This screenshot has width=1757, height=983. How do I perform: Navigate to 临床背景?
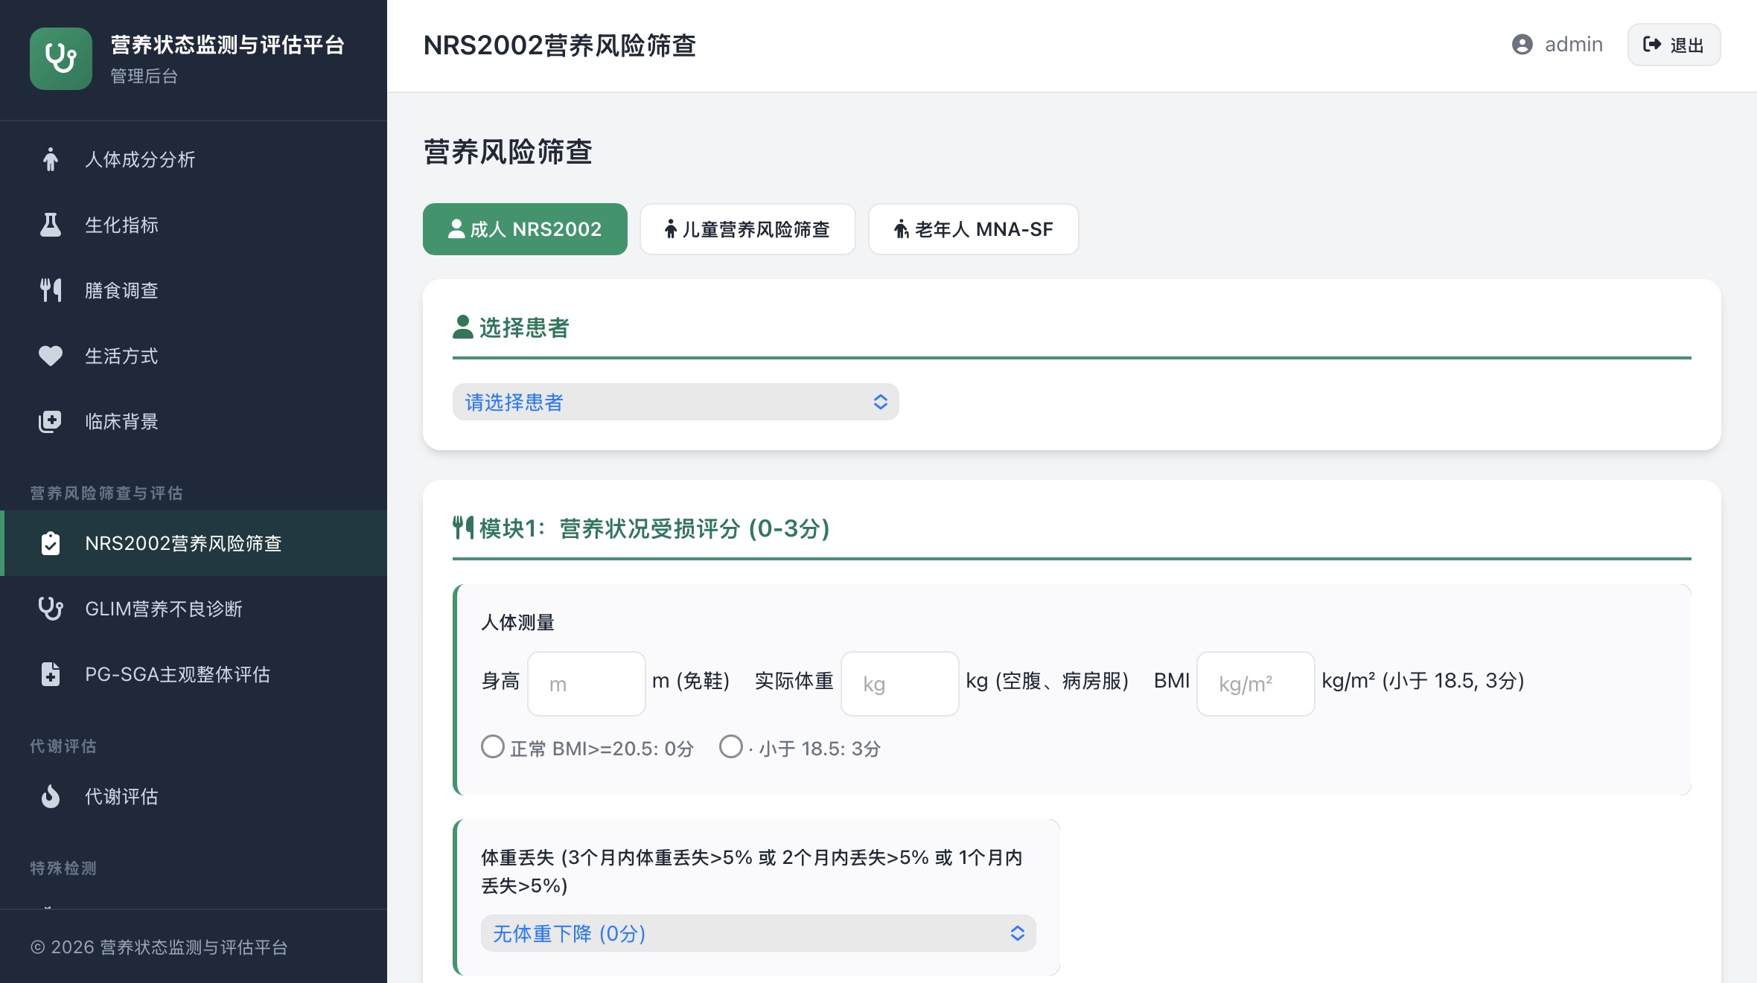194,421
